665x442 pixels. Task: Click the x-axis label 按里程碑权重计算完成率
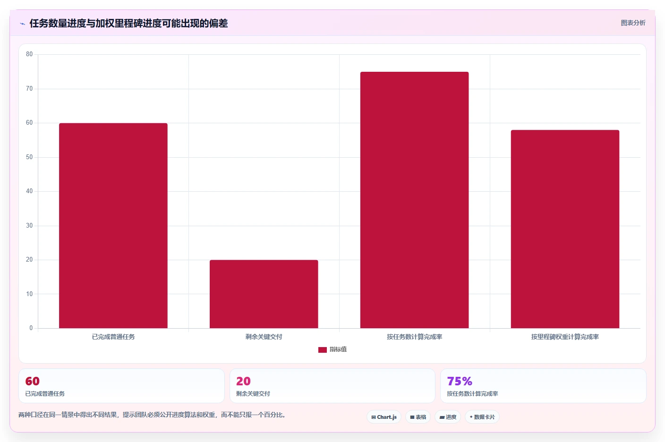click(565, 337)
